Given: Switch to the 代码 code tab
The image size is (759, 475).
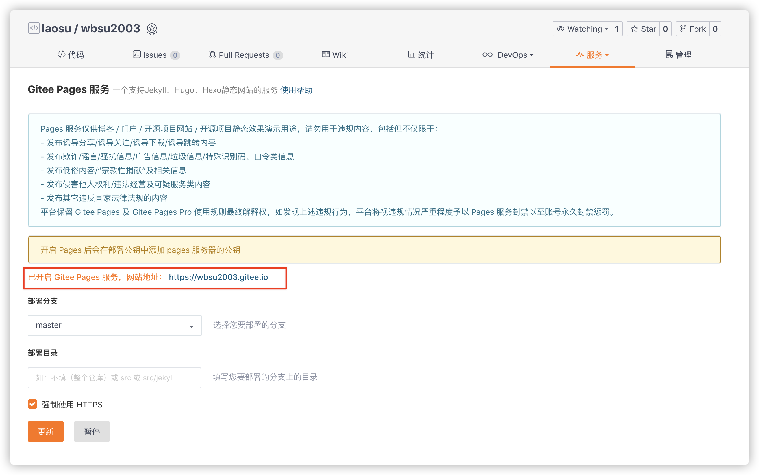Looking at the screenshot, I should point(71,55).
